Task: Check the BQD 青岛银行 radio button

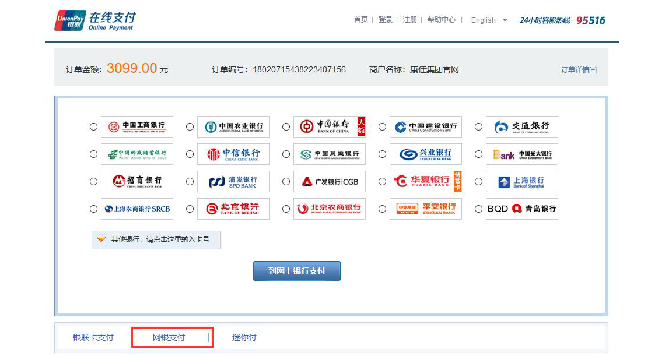Action: pyautogui.click(x=479, y=209)
